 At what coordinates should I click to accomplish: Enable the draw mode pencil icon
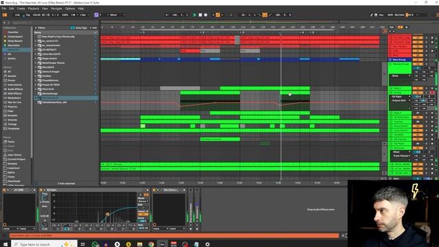click(371, 15)
